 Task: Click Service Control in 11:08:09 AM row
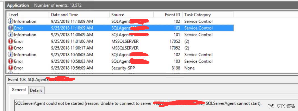(198, 34)
